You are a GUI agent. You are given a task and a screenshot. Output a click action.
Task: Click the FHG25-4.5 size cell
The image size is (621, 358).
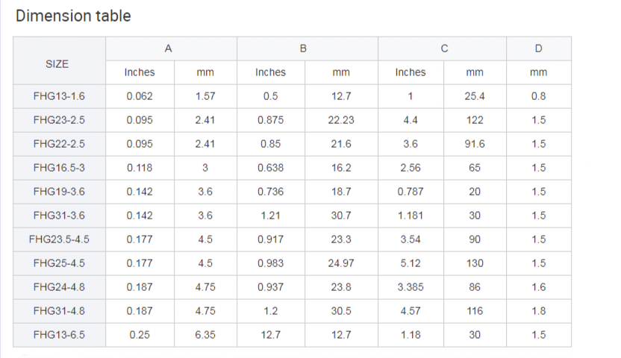coord(60,263)
